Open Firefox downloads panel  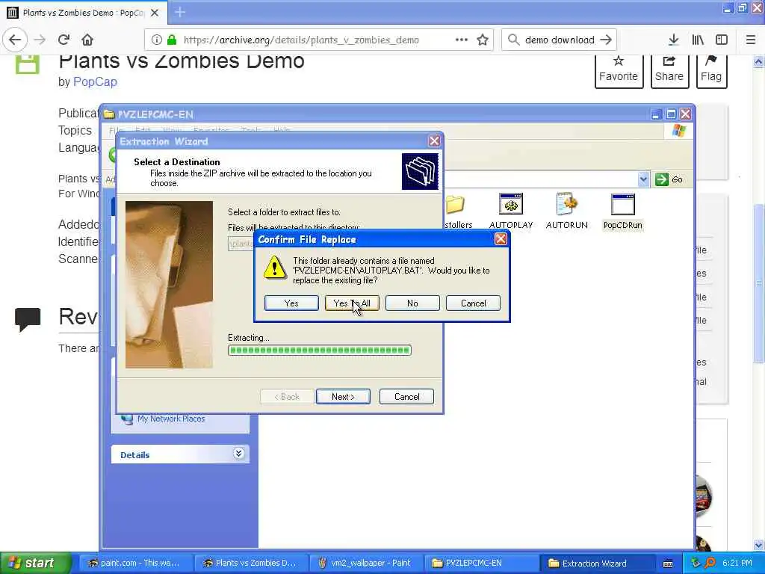(673, 40)
